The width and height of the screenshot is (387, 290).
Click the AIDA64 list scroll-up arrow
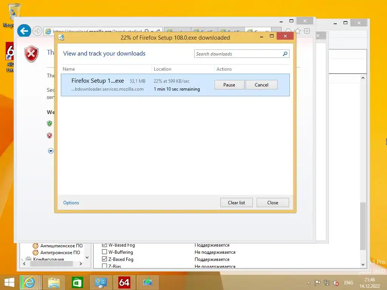[363, 78]
